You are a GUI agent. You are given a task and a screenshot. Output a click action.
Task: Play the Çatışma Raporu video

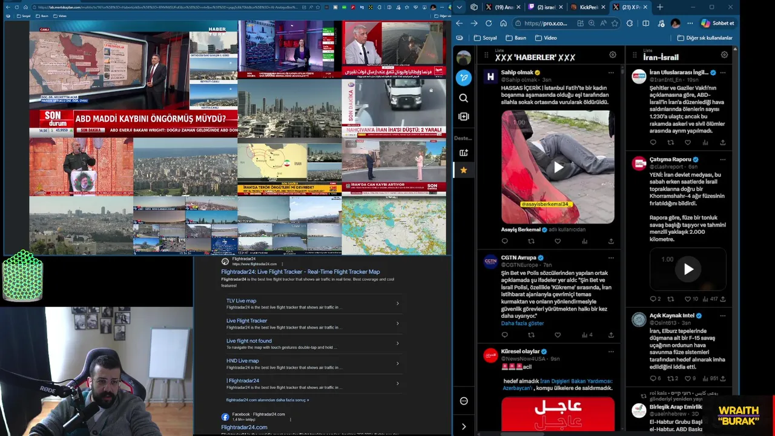(688, 269)
